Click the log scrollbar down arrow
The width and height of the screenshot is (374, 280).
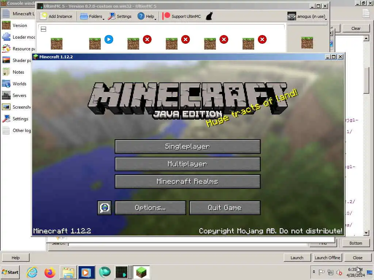pyautogui.click(x=366, y=233)
